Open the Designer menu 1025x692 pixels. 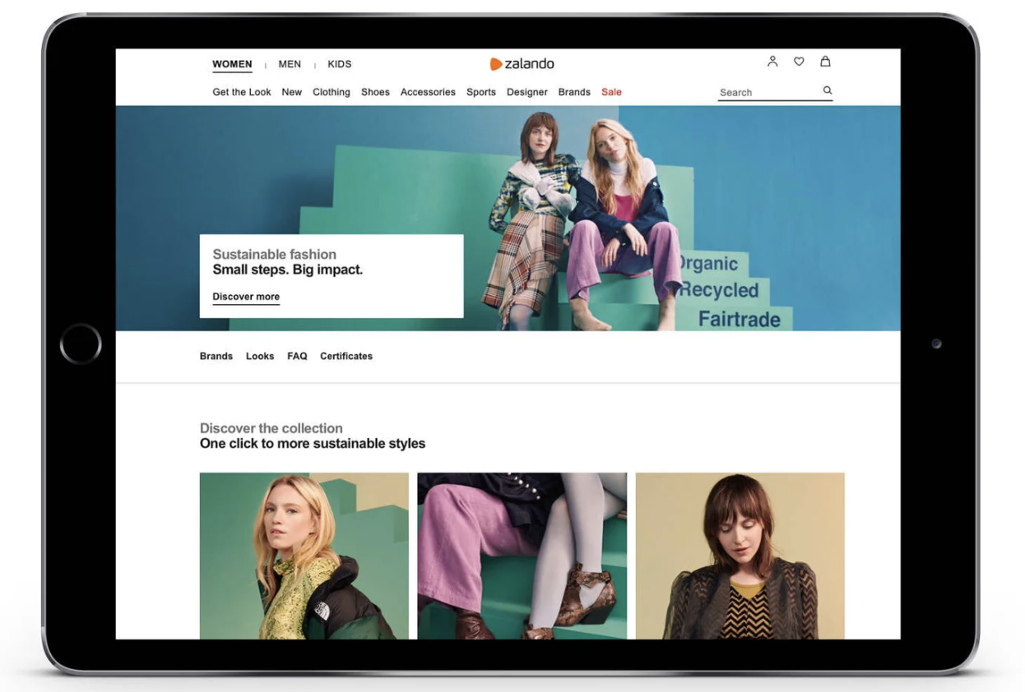point(527,92)
